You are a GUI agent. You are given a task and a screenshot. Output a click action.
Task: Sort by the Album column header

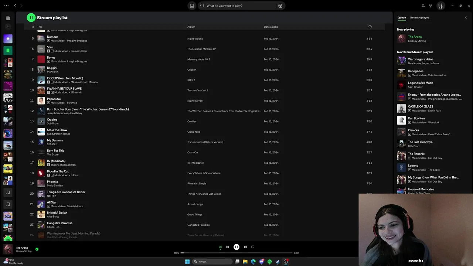[191, 27]
